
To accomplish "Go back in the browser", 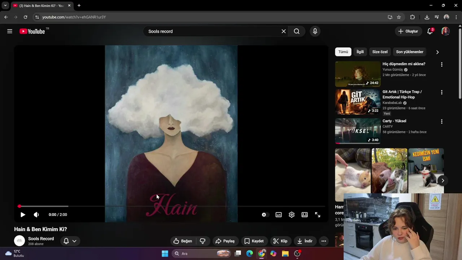I will click(6, 17).
